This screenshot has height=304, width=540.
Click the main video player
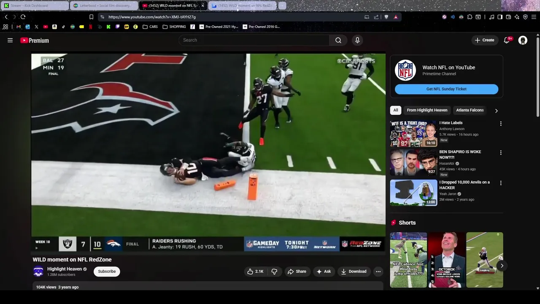point(208,152)
